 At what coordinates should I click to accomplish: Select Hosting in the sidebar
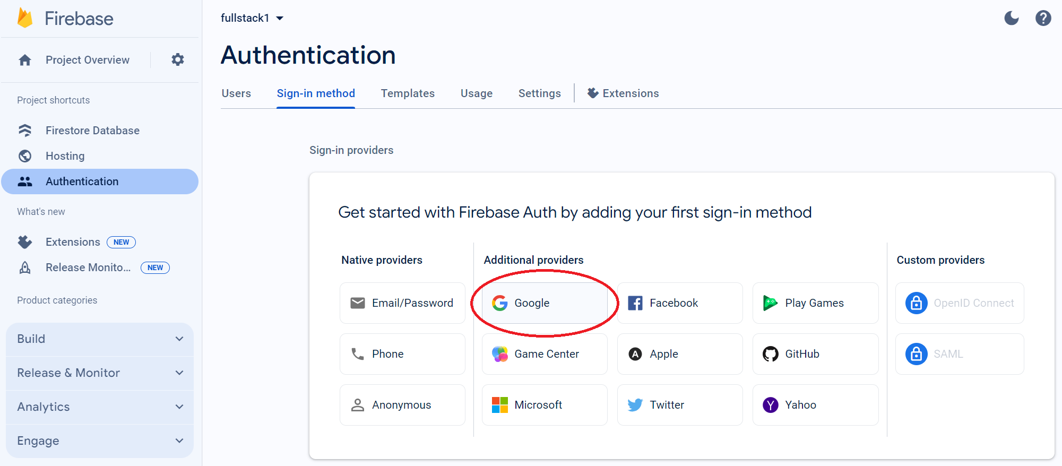(65, 156)
